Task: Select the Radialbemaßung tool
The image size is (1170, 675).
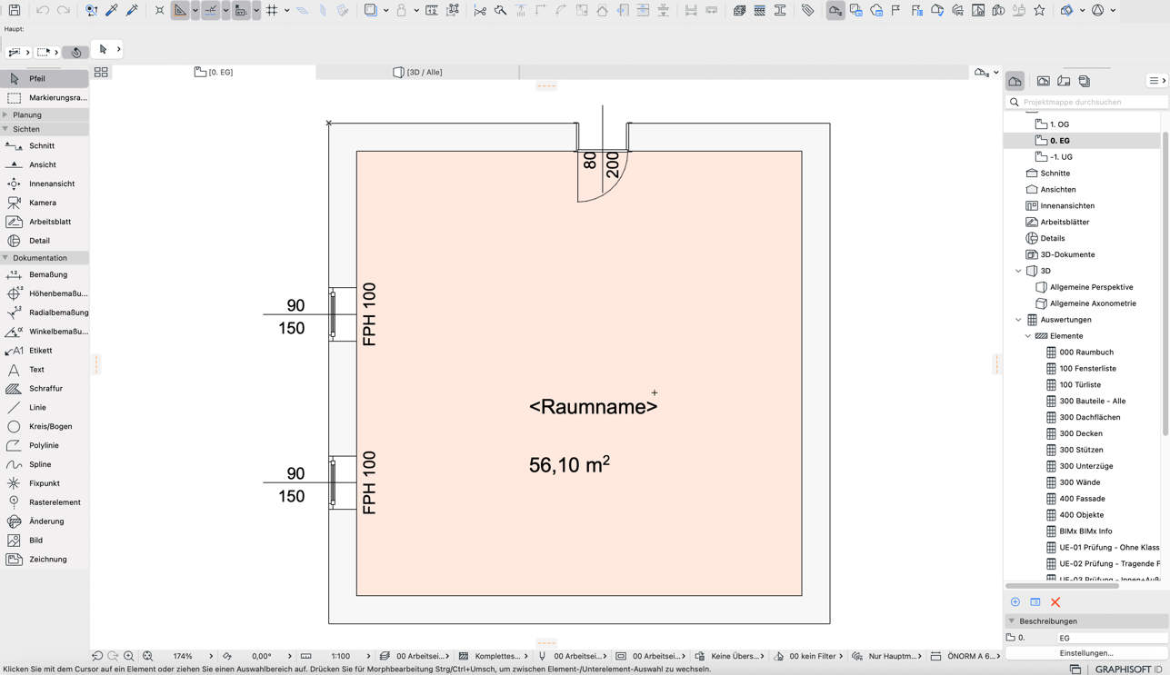Action: tap(45, 313)
